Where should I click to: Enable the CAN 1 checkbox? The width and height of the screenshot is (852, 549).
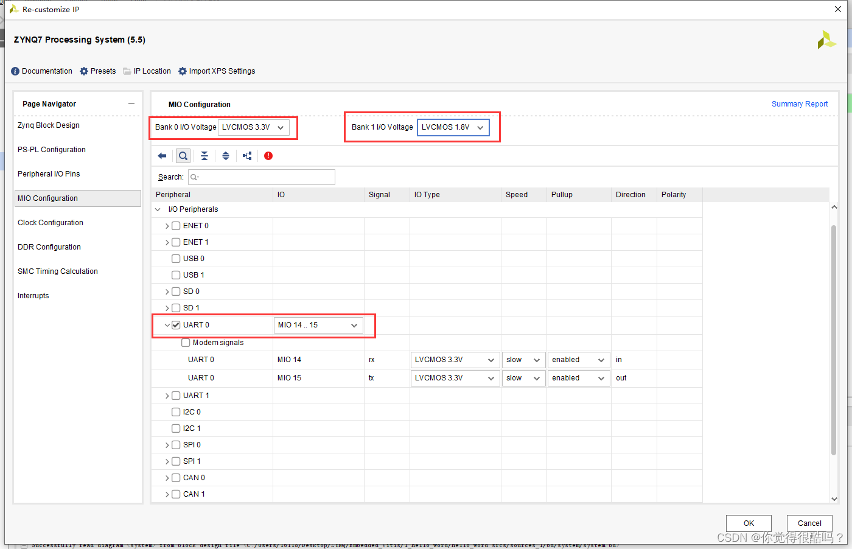176,494
